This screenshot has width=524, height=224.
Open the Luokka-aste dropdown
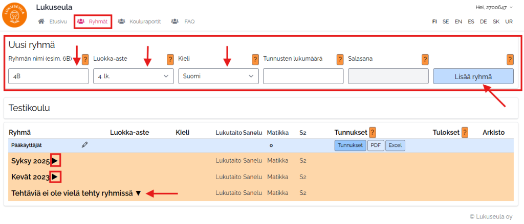click(x=133, y=77)
